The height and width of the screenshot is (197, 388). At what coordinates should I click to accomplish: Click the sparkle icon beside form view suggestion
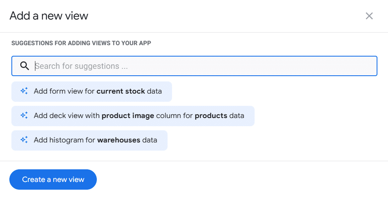click(24, 91)
